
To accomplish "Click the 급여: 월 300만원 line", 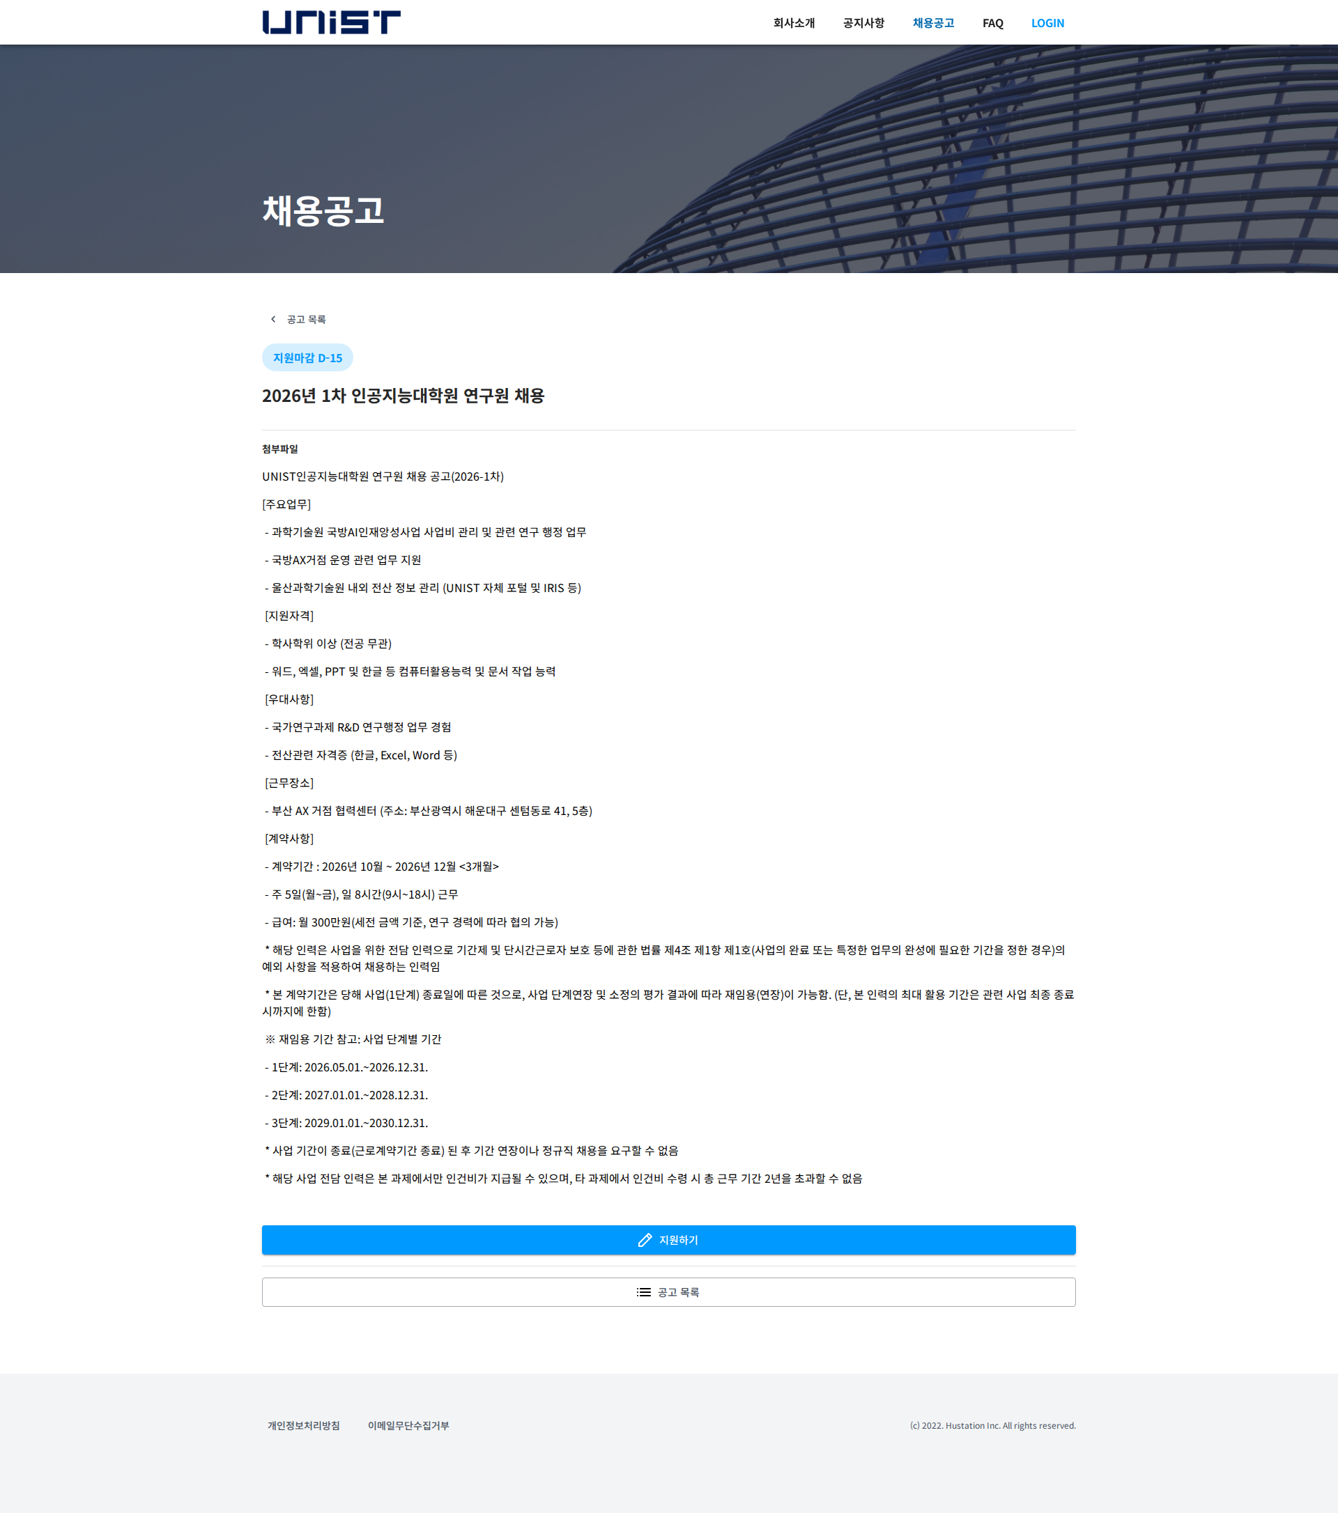I will (412, 922).
